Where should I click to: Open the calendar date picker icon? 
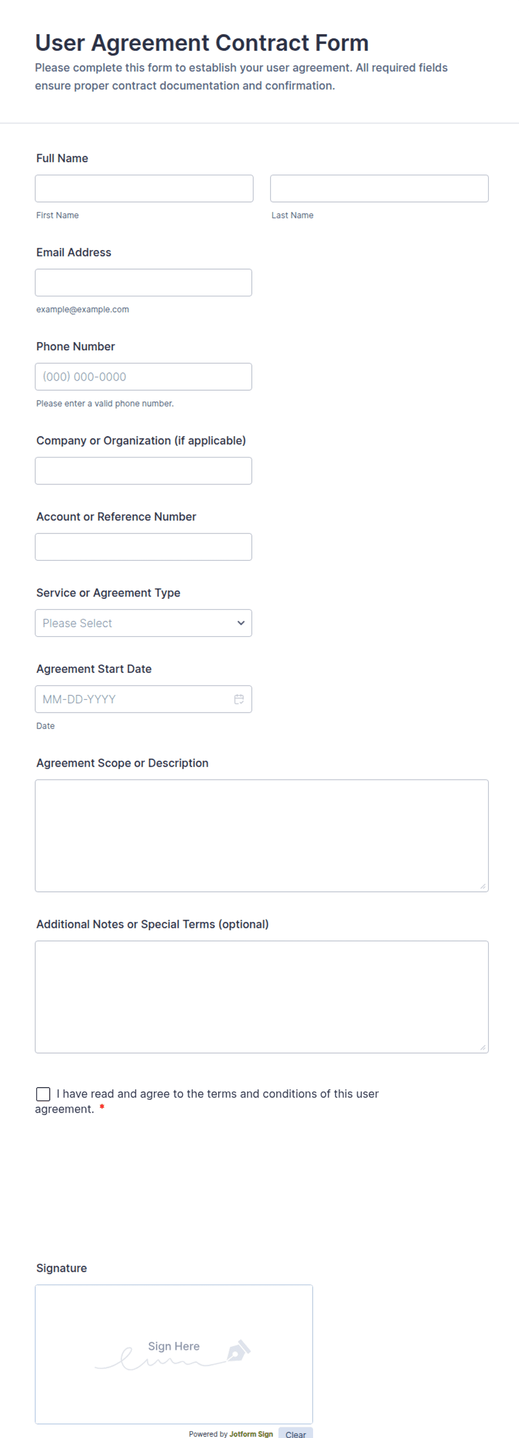click(239, 699)
